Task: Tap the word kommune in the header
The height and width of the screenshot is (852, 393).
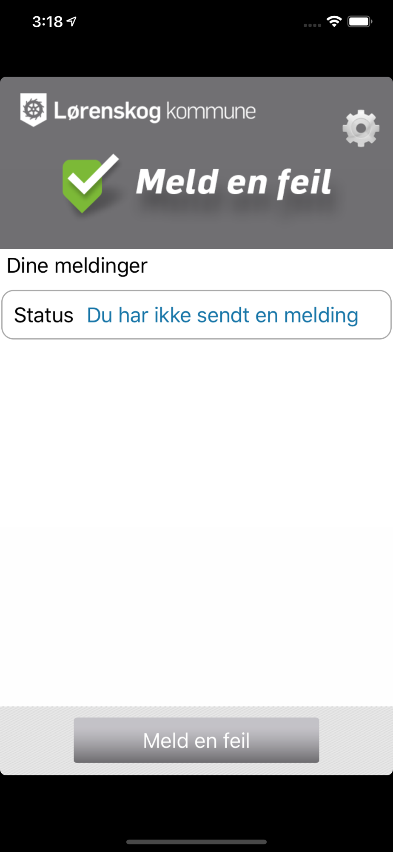Action: point(211,111)
